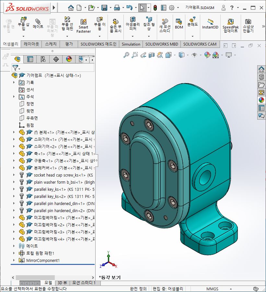This screenshot has height=292, width=266.
Task: Expand ribbon overflow chevron
Action: [263, 26]
